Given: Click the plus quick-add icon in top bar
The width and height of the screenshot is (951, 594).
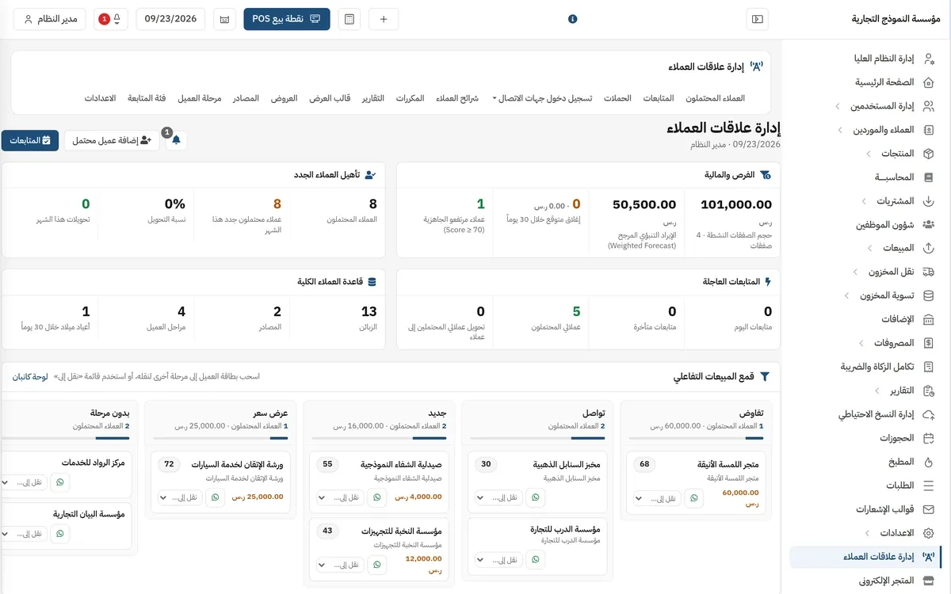Looking at the screenshot, I should 384,19.
